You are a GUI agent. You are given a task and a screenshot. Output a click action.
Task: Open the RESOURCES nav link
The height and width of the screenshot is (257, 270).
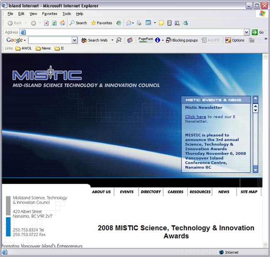tap(200, 192)
